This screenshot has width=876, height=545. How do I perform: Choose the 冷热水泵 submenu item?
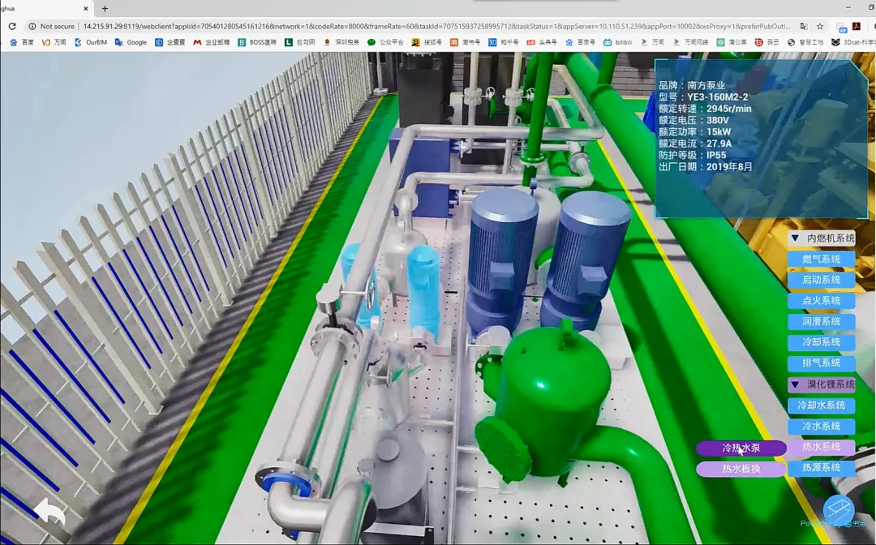[x=741, y=448]
